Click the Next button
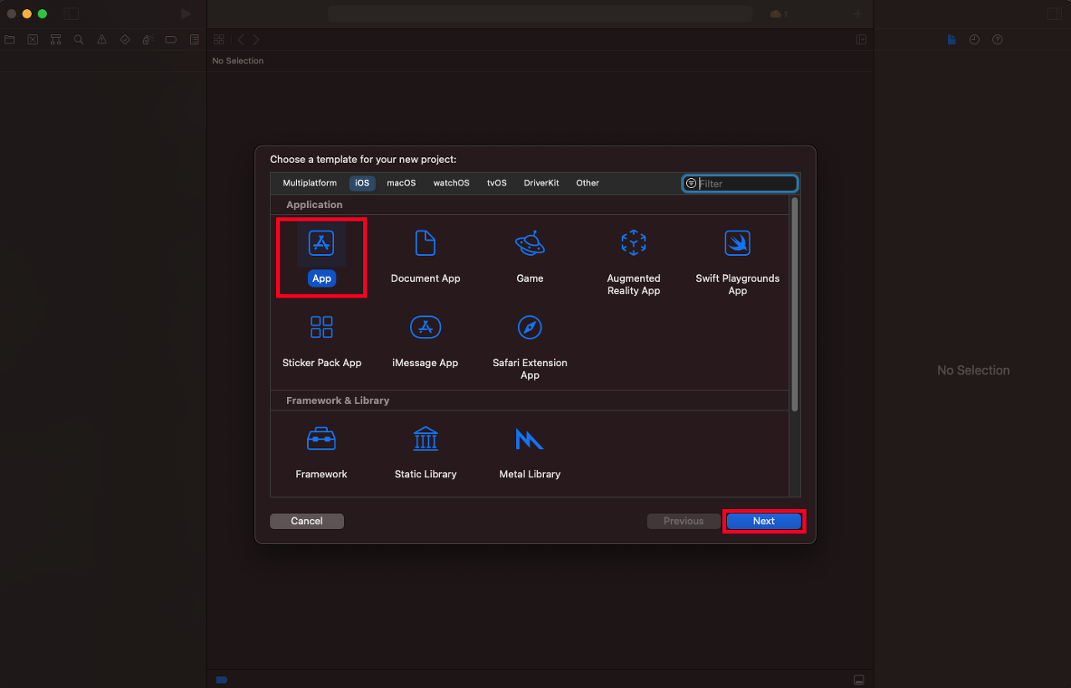The height and width of the screenshot is (688, 1071). click(764, 521)
